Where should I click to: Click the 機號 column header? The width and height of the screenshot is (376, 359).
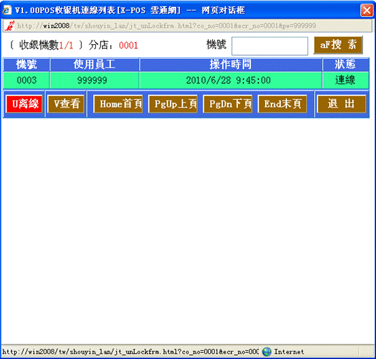tap(27, 65)
